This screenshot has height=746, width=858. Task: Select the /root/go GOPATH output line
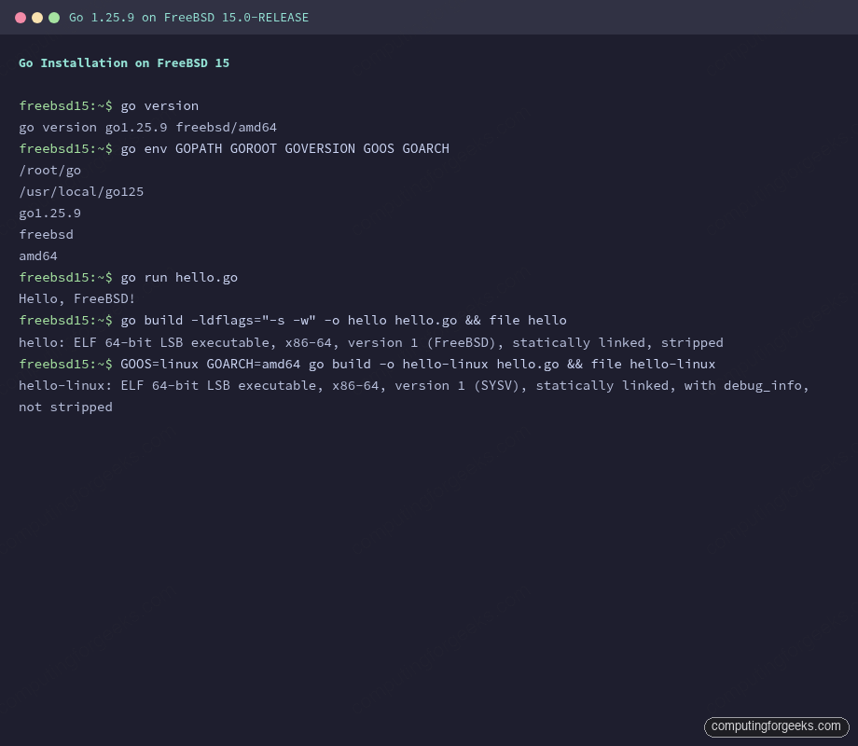pos(49,170)
